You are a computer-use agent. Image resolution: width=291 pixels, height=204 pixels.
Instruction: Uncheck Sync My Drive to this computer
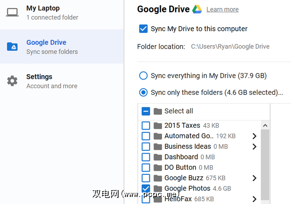click(x=143, y=29)
